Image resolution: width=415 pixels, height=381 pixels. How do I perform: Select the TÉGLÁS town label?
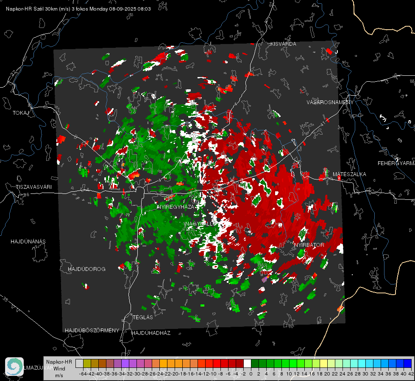[143, 317]
